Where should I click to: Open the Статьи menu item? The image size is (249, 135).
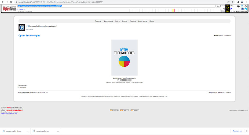tap(124, 21)
